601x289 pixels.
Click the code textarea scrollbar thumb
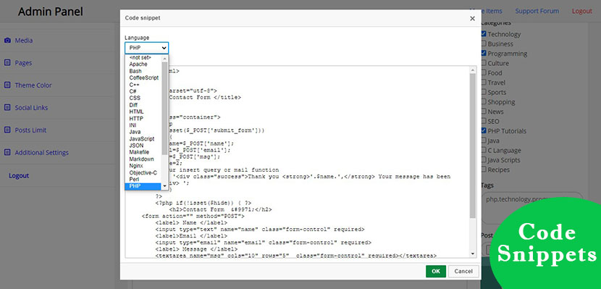click(473, 146)
